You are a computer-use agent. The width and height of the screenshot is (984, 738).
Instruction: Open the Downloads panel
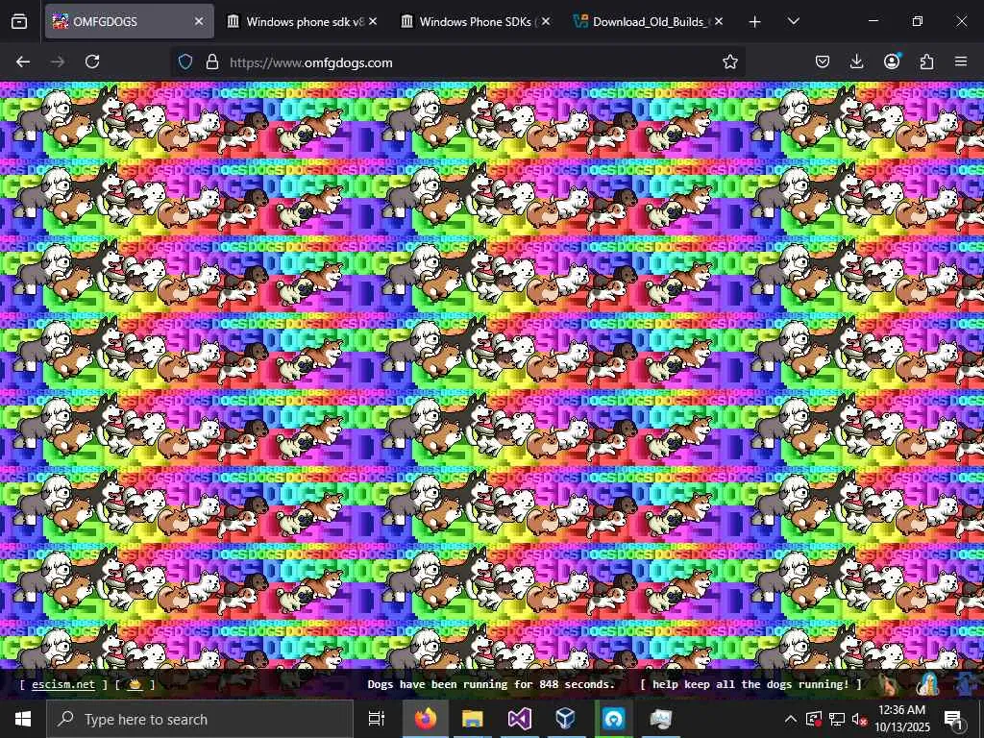pos(856,62)
